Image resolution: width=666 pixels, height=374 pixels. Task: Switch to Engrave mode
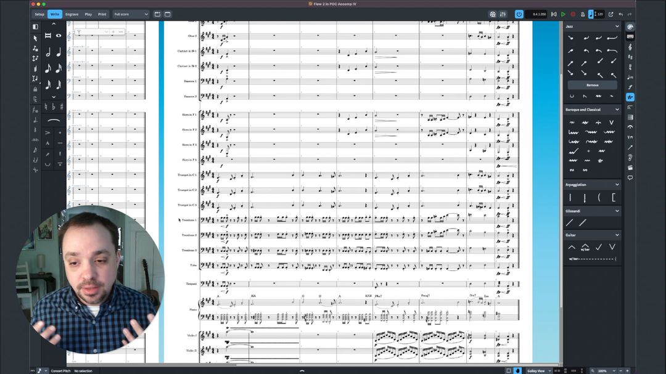(x=72, y=14)
